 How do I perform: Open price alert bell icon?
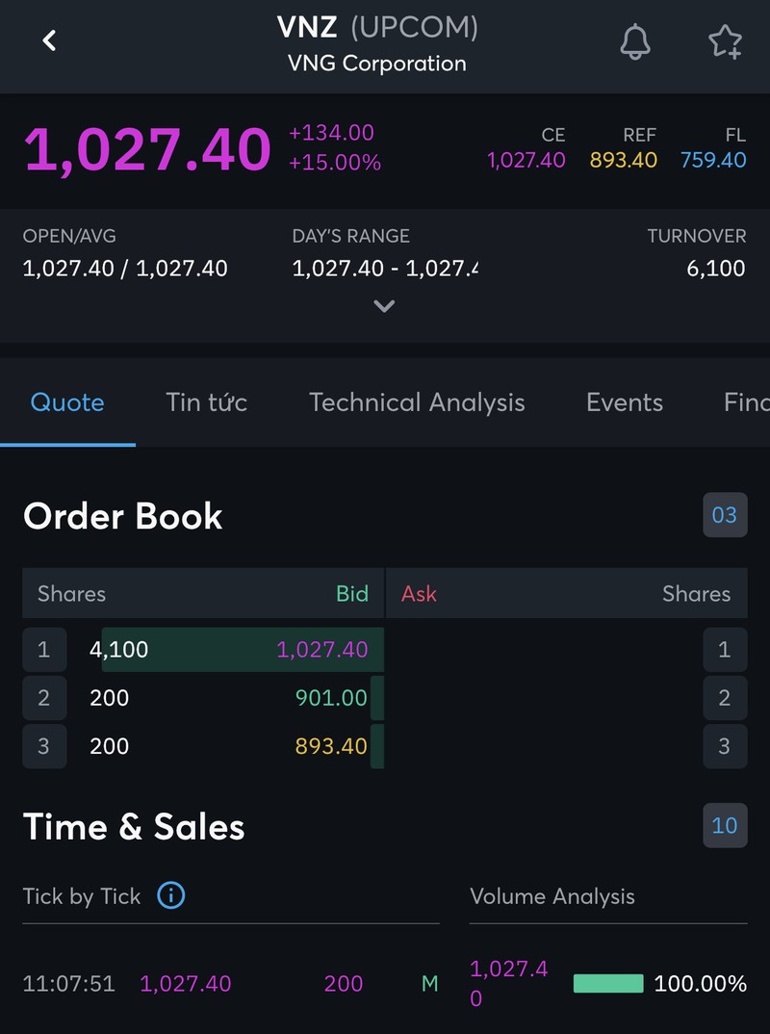[634, 40]
